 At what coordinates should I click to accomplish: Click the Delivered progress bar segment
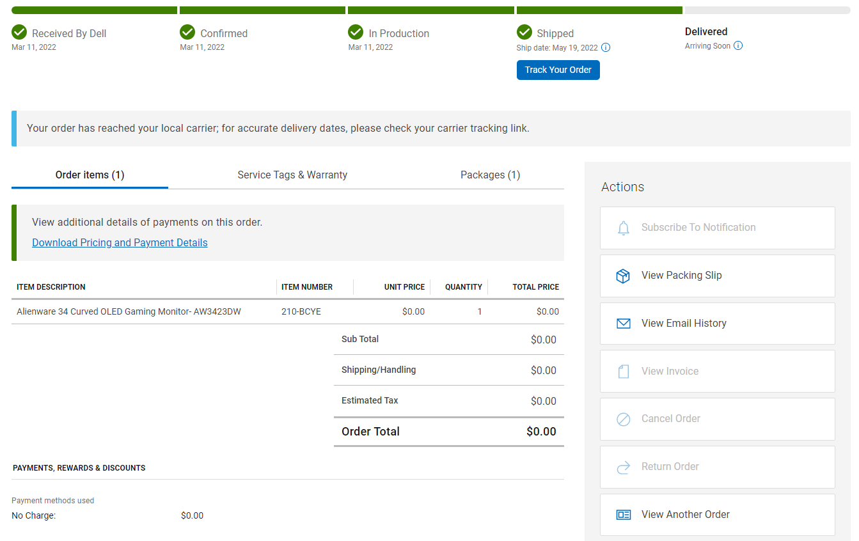point(767,10)
